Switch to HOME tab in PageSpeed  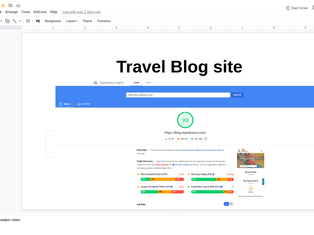click(x=136, y=82)
